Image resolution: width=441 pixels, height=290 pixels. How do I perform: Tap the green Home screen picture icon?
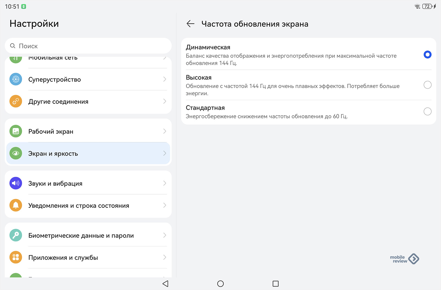pyautogui.click(x=16, y=131)
